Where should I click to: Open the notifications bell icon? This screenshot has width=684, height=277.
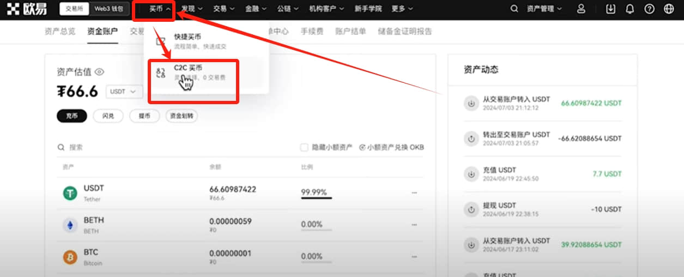[x=629, y=9]
